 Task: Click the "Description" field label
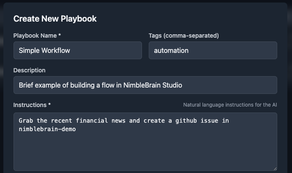pyautogui.click(x=29, y=70)
